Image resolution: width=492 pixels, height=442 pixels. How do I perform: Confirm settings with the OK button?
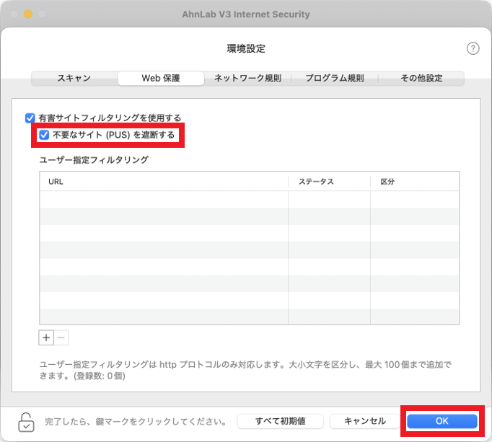click(442, 421)
